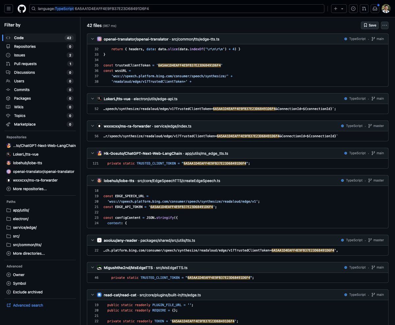
Task: Filter by ChatGPT-Next-Web-LangChain repository in sidebar
Action: [x=41, y=146]
